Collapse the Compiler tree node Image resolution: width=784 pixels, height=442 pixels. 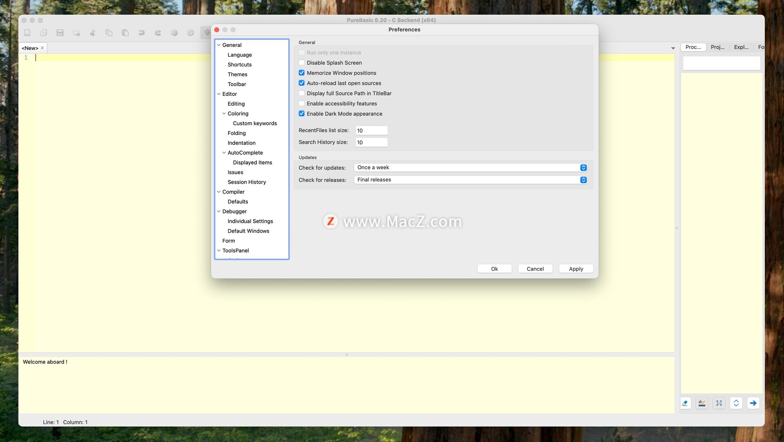click(219, 192)
